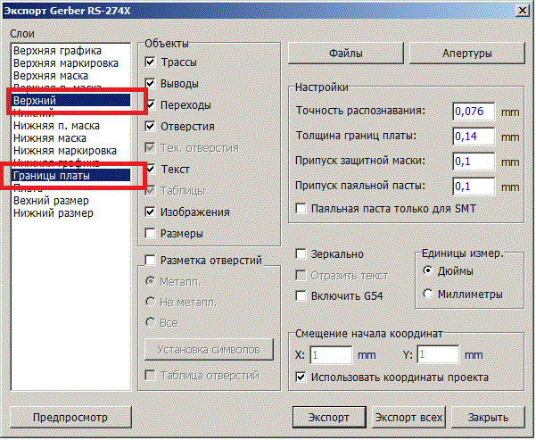Image resolution: width=536 pixels, height=440 pixels.
Task: Click the Экспорт button
Action: (x=329, y=418)
